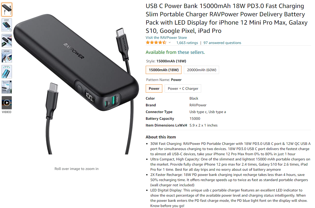Select the first product thumbnail with orange border

tap(7, 10)
